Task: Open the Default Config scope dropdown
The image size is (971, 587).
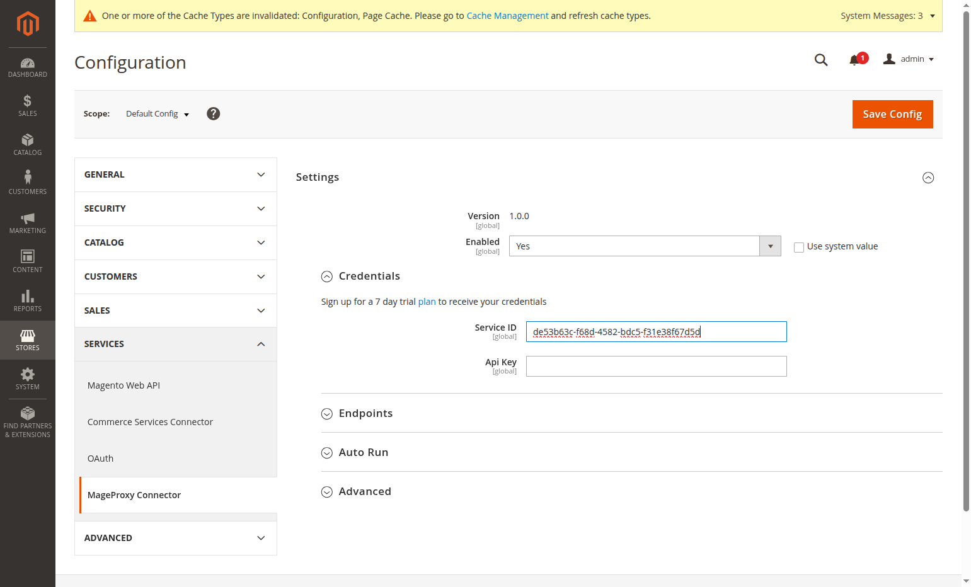Action: click(158, 114)
